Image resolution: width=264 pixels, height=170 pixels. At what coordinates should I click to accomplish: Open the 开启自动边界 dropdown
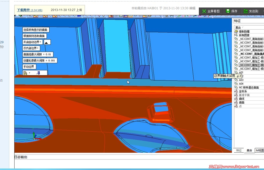tap(32, 42)
